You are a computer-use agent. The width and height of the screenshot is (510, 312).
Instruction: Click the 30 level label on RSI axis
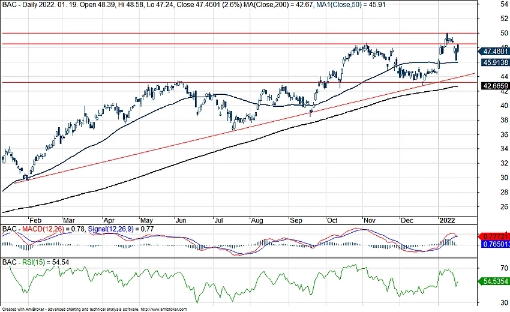point(504,303)
